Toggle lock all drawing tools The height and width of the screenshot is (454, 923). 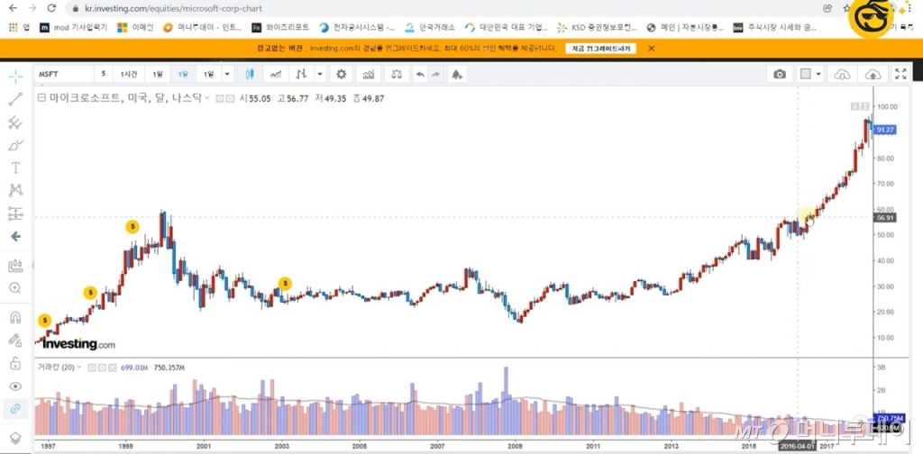(15, 364)
